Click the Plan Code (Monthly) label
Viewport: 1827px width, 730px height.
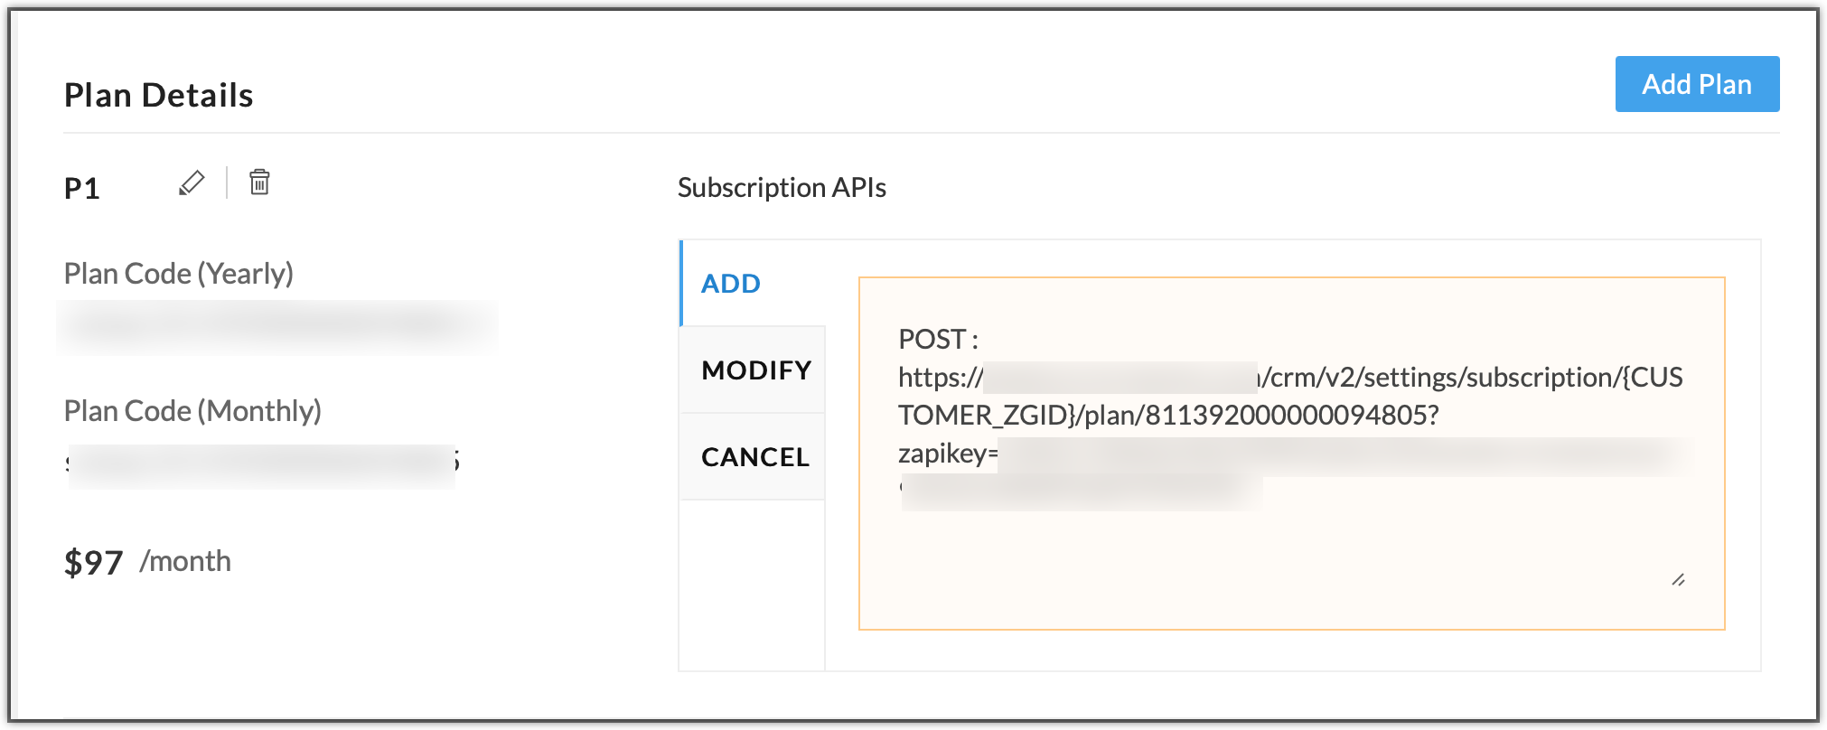192,410
